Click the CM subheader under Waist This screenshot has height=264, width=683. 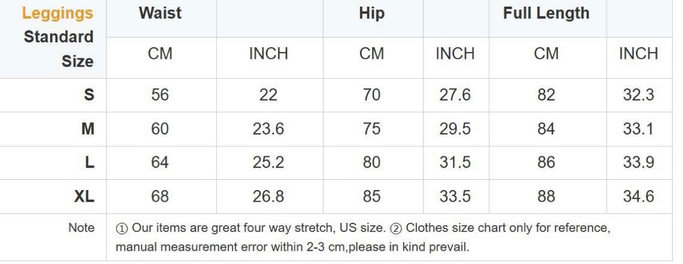tap(160, 54)
